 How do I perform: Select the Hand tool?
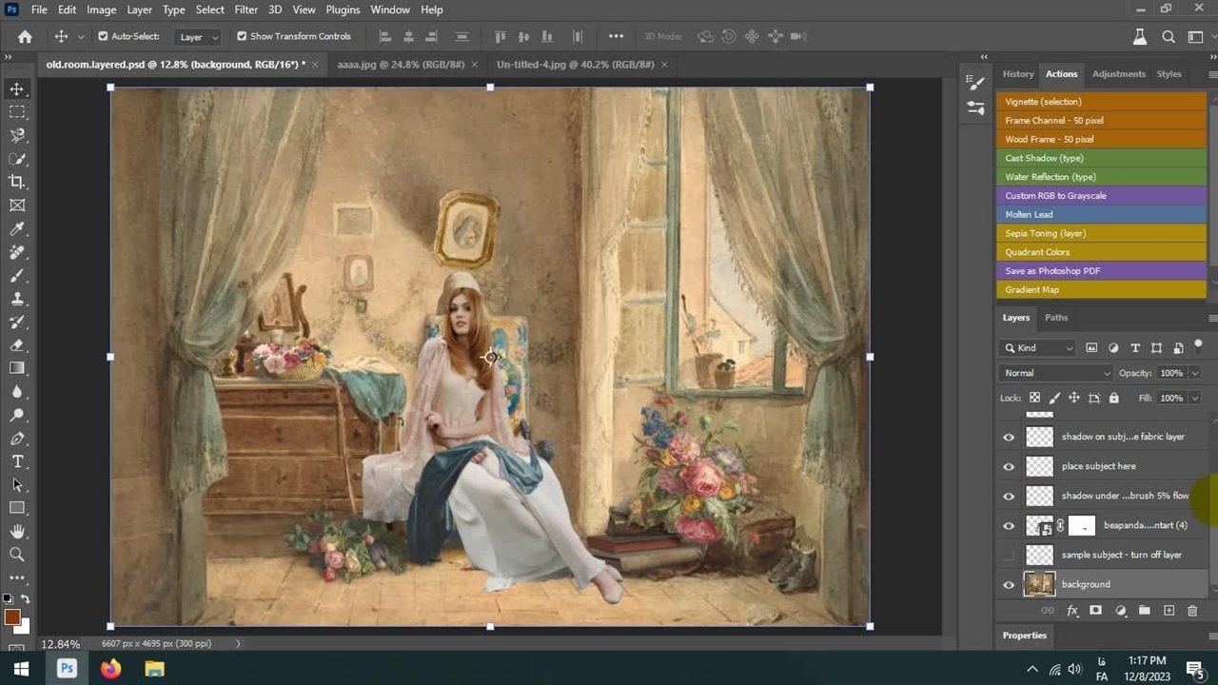tap(17, 531)
